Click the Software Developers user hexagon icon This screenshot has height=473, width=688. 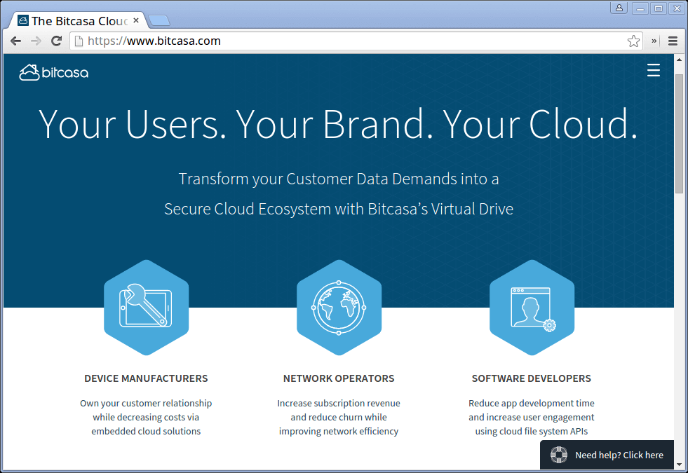[532, 308]
